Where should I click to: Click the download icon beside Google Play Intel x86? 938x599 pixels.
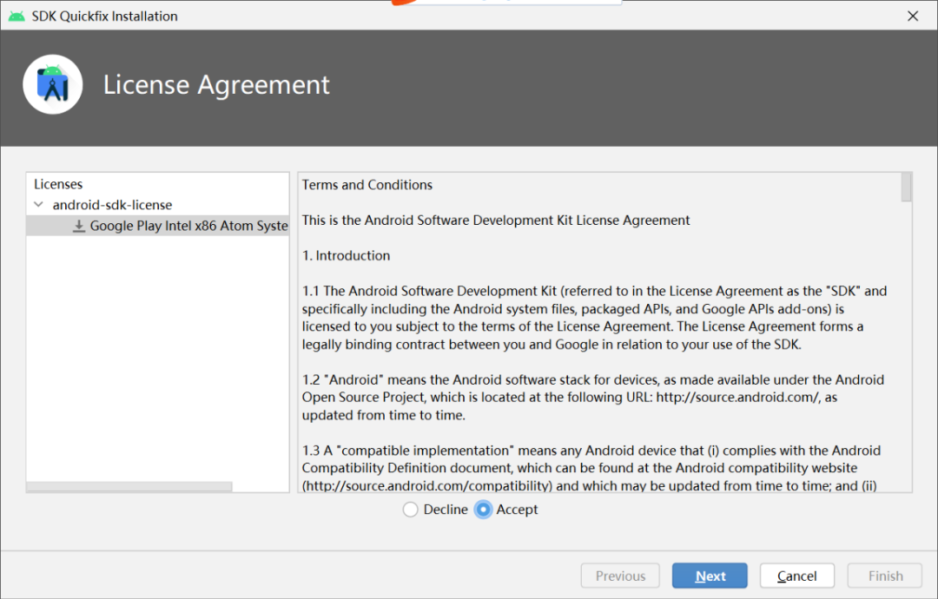[x=78, y=226]
